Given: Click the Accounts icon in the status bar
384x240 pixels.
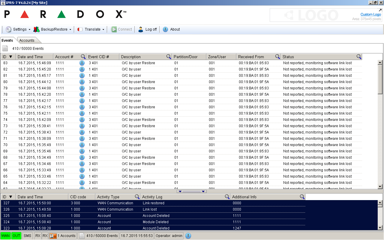Looking at the screenshot, I should 53,236.
